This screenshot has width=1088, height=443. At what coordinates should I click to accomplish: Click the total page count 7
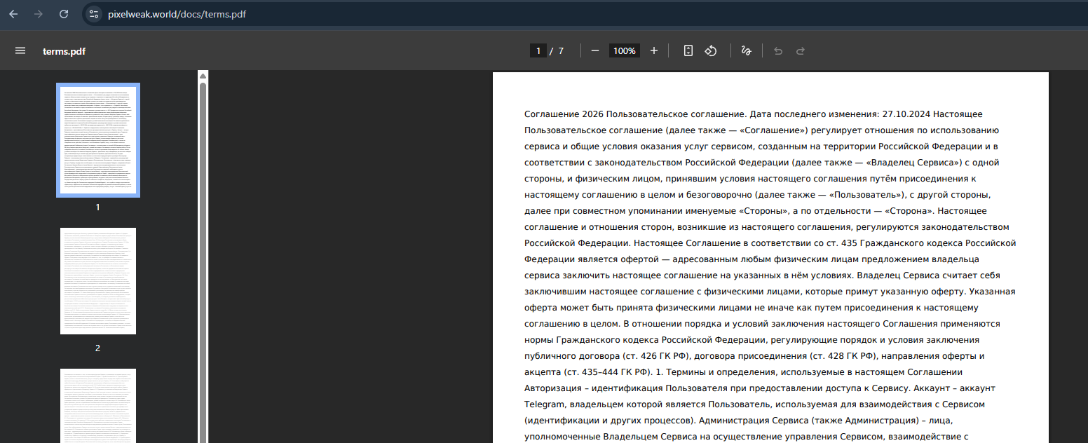561,51
